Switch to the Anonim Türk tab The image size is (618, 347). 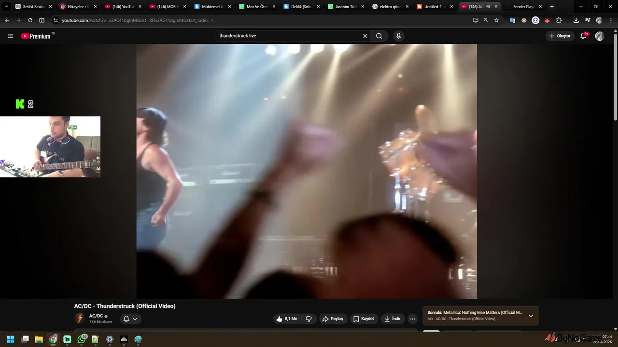coord(346,7)
